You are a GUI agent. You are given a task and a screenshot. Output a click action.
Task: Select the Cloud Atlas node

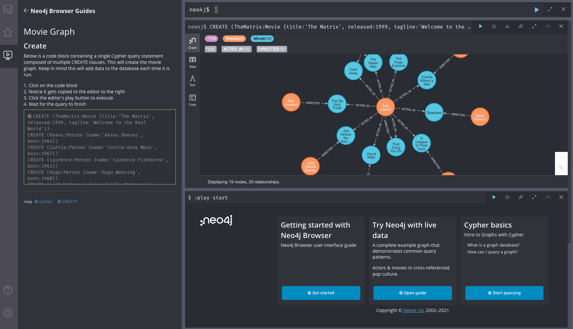[371, 155]
